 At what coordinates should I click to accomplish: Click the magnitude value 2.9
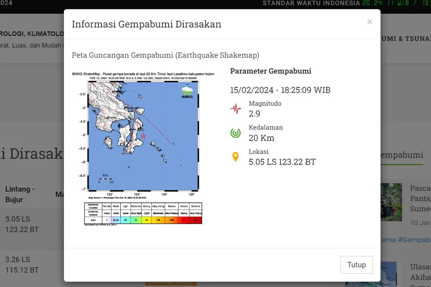pos(254,114)
